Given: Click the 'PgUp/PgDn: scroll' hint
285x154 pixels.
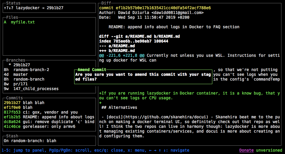Looking at the screenshot, I should coord(69,150).
